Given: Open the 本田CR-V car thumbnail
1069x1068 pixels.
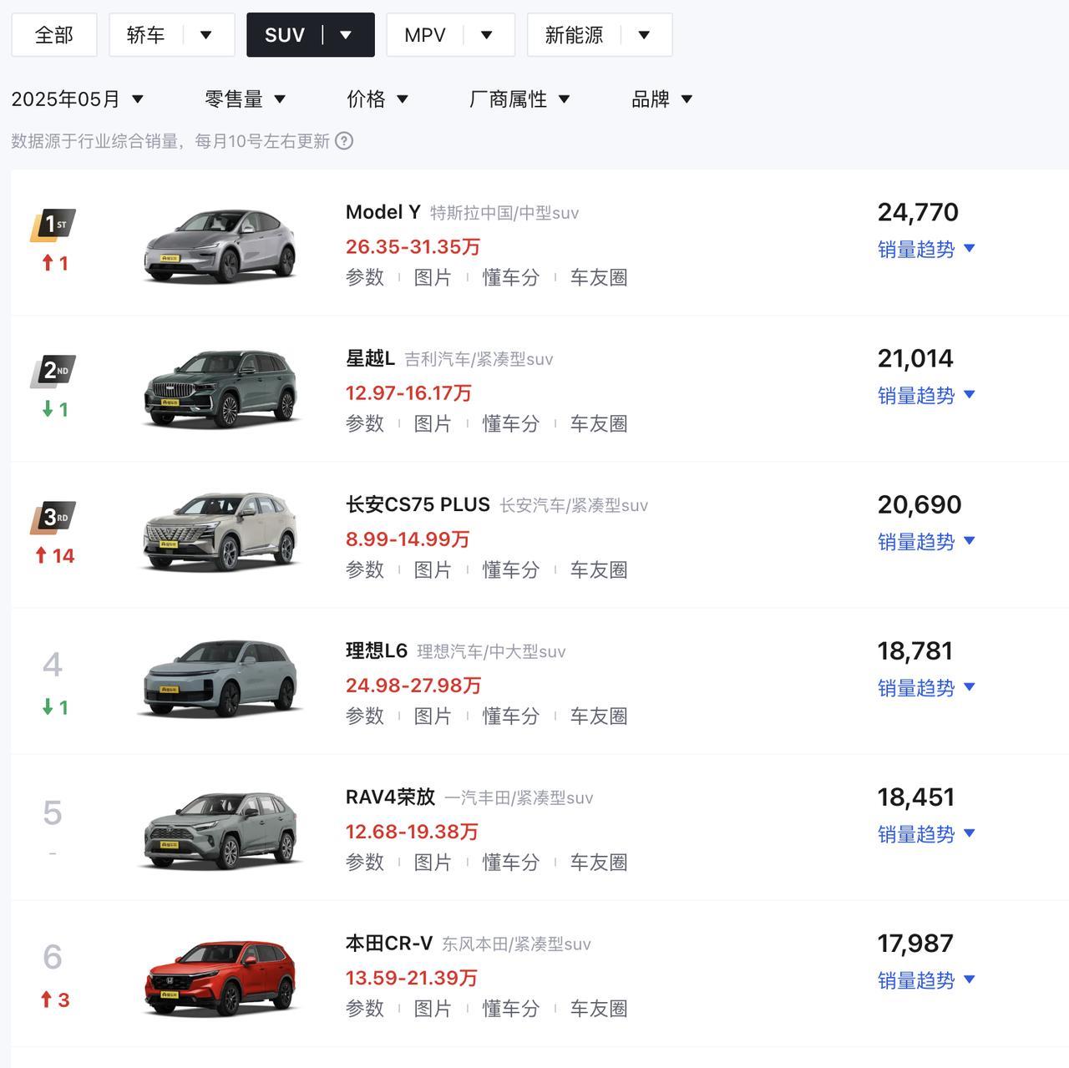Looking at the screenshot, I should (220, 979).
